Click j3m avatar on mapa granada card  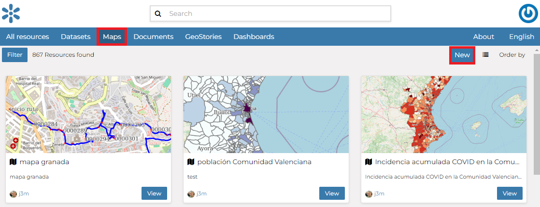click(x=14, y=194)
